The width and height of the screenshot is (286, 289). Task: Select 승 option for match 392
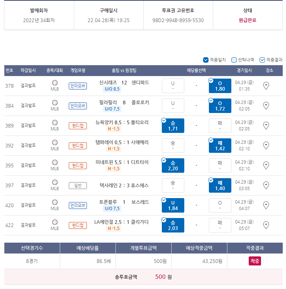(x=173, y=146)
